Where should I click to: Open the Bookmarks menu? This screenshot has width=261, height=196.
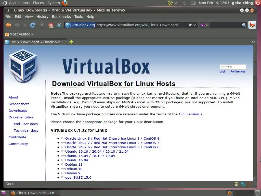tap(61, 17)
